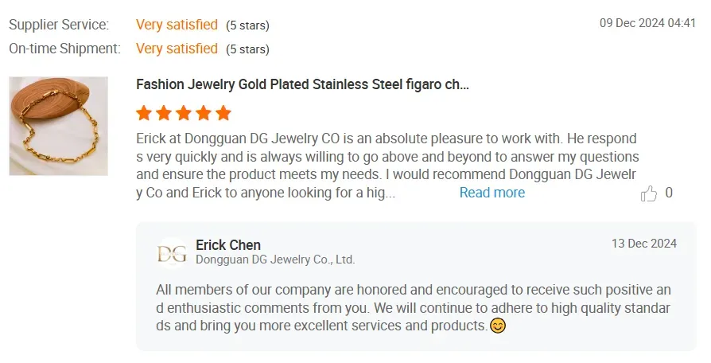Click the 13 Dec 2024 reply date
The width and height of the screenshot is (711, 363).
pos(644,244)
